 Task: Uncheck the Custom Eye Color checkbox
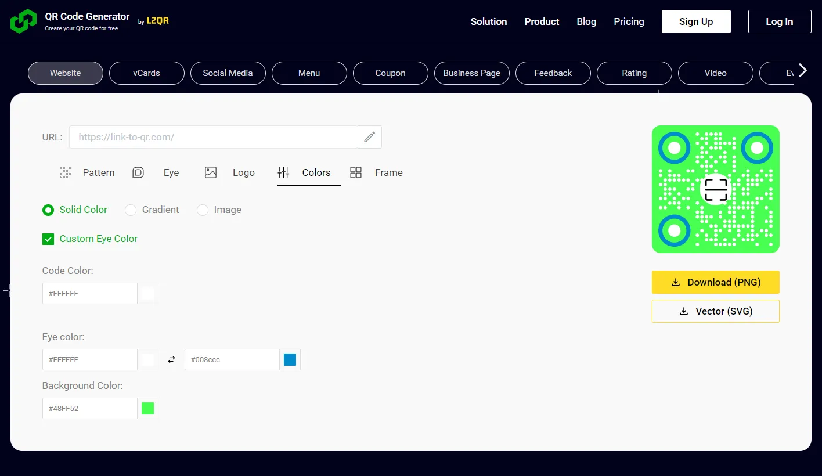48,239
